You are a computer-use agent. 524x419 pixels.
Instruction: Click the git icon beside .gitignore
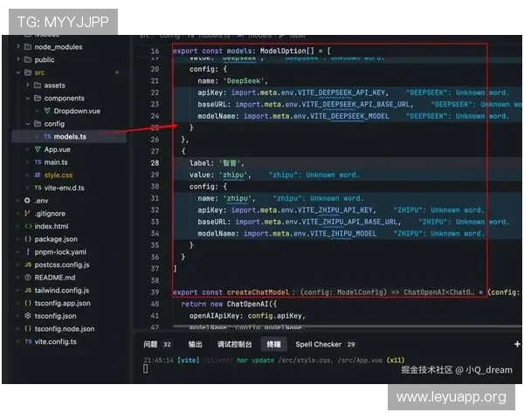point(27,213)
